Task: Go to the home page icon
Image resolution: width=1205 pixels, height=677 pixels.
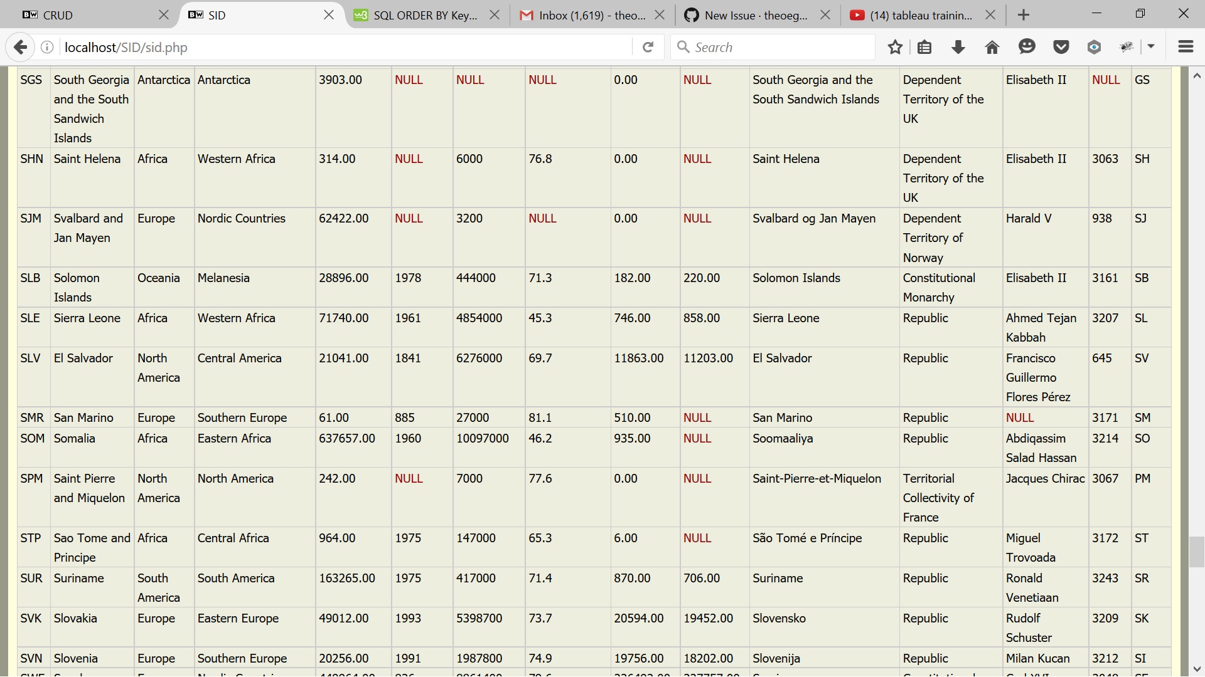Action: click(x=992, y=47)
